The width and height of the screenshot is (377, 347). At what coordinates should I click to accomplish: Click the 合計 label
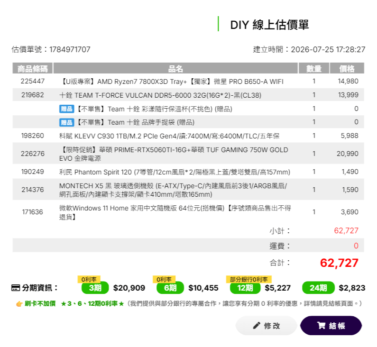tap(280, 263)
